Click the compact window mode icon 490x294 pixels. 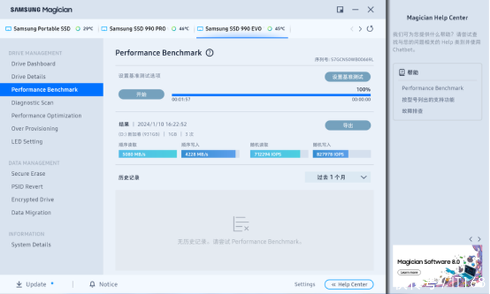click(339, 9)
